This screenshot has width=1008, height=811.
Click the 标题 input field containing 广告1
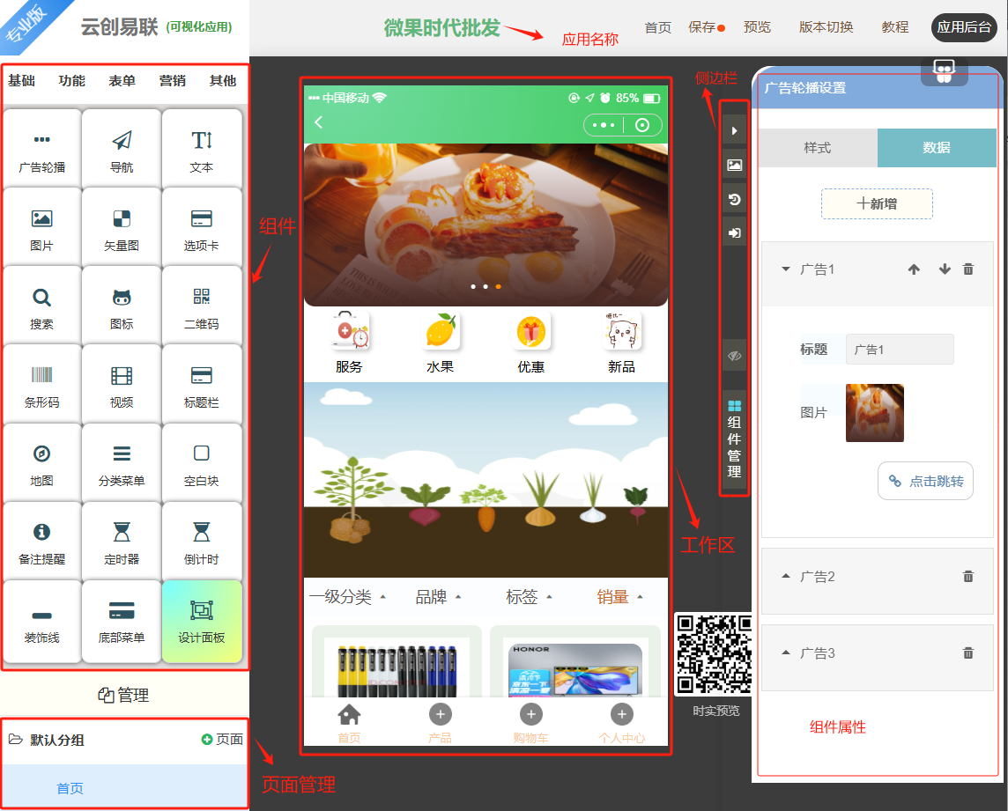(x=899, y=350)
